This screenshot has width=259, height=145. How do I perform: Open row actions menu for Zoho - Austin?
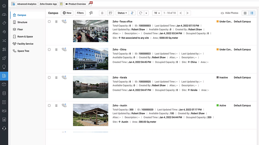[x=56, y=106]
